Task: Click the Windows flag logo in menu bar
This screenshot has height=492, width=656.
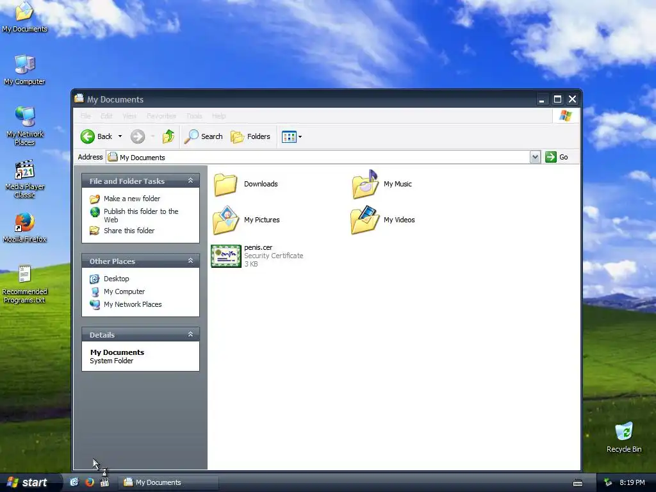Action: tap(566, 115)
